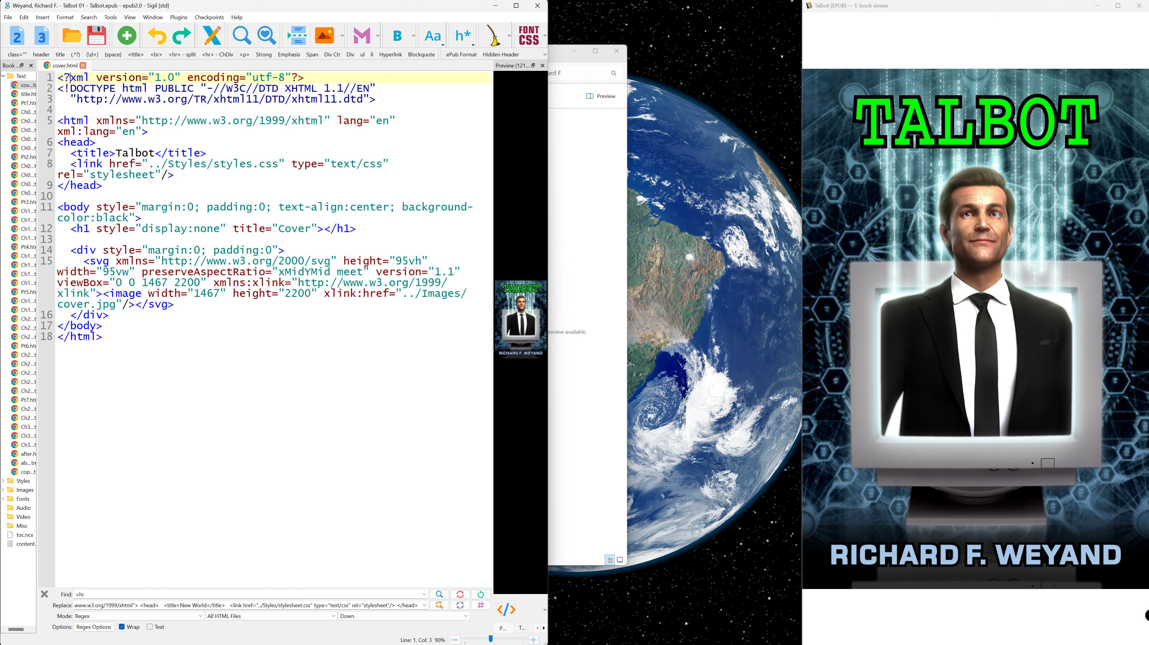Open the All HTML Files scope dropdown
This screenshot has width=1149, height=645.
271,616
